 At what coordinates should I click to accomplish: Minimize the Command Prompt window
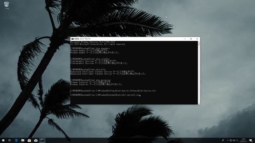185,39
